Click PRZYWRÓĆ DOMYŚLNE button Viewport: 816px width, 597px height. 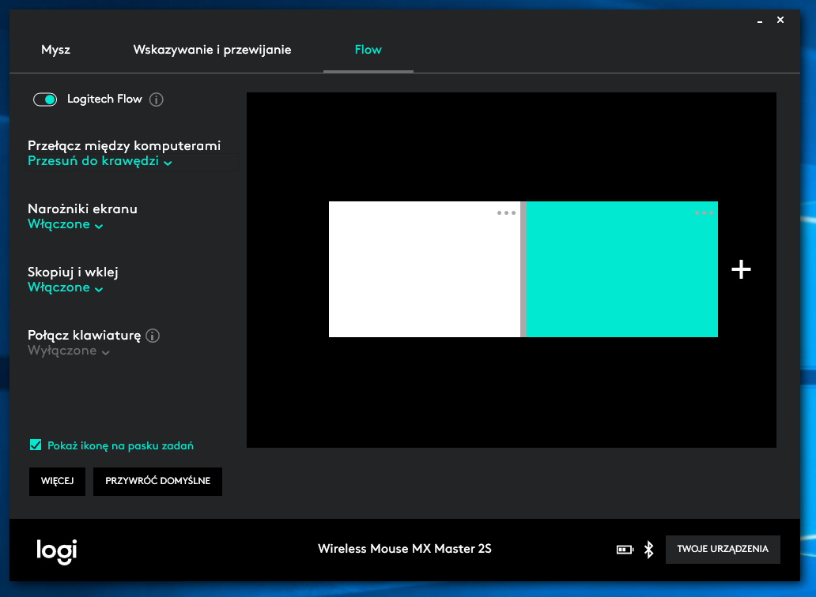(x=157, y=481)
